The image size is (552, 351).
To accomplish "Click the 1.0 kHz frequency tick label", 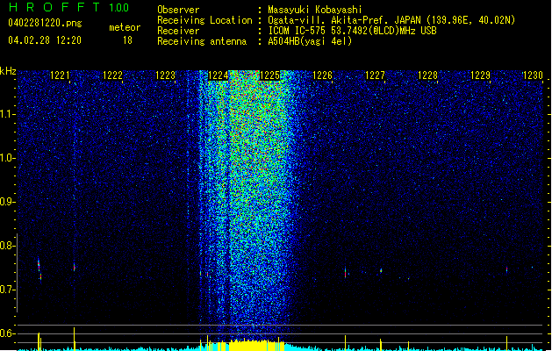I will (x=7, y=158).
